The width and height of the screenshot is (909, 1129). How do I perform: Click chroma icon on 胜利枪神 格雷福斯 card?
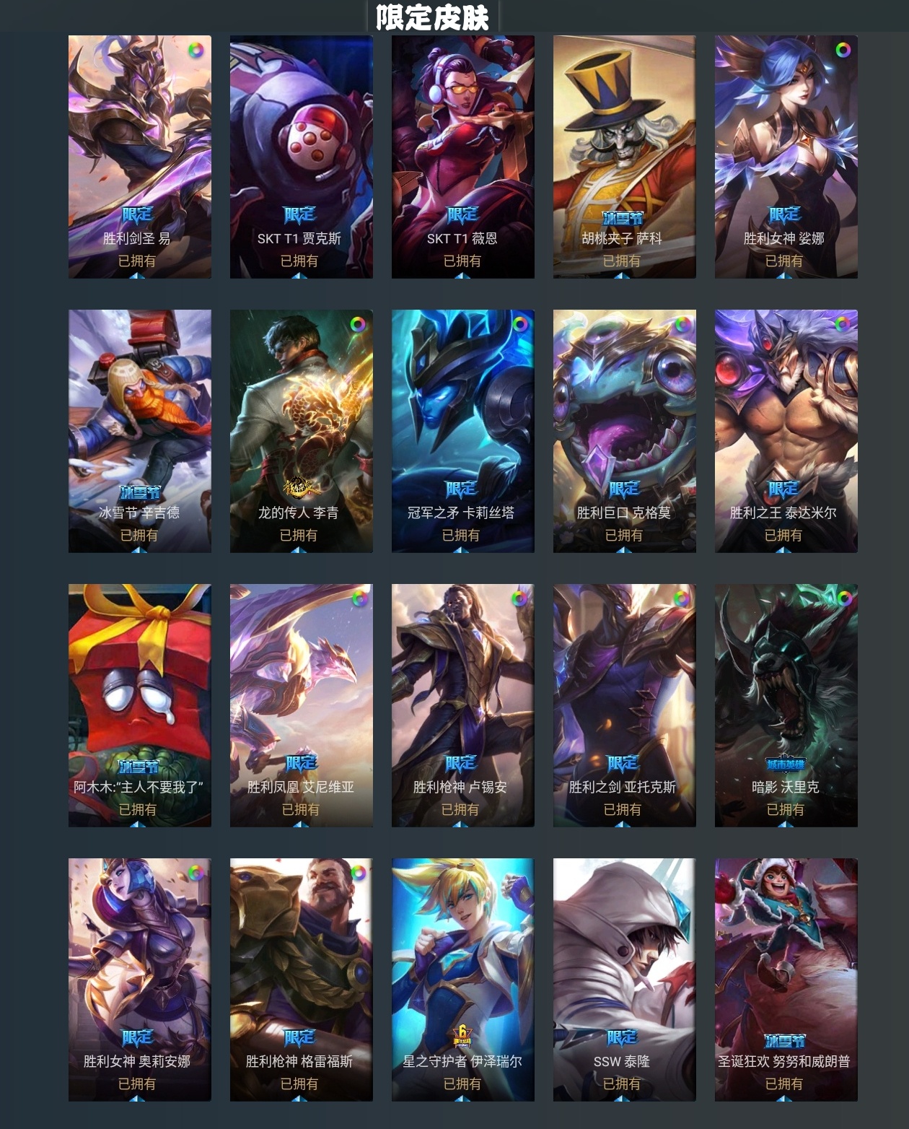click(x=358, y=873)
